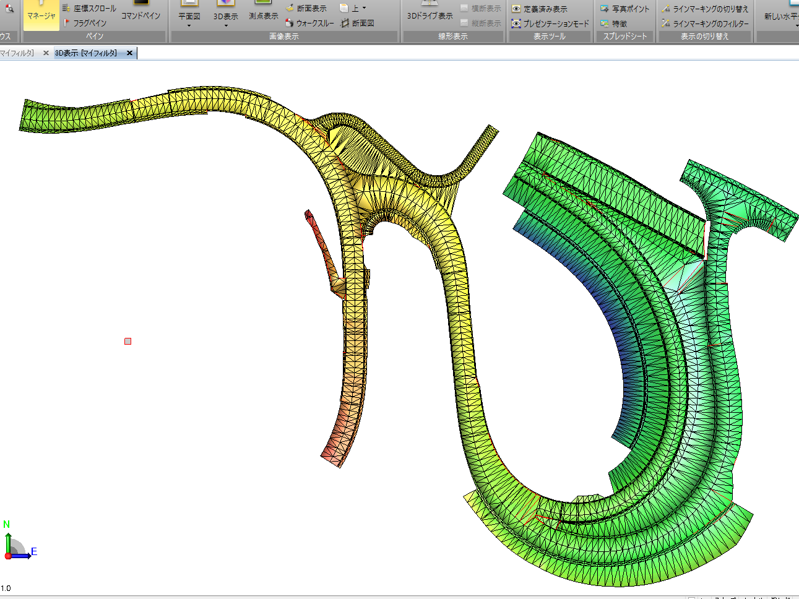The image size is (799, 599).
Task: Close the 3D表示 [マイフィルタ] tab
Action: [x=129, y=53]
